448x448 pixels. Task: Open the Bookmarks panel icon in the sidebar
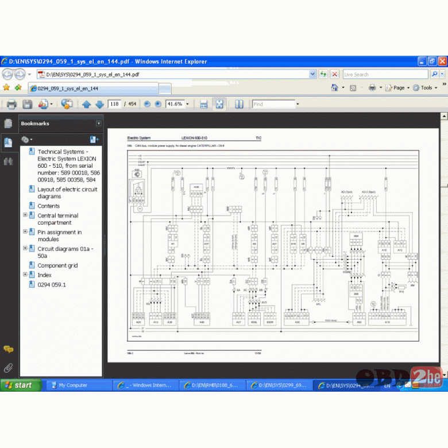(x=8, y=142)
